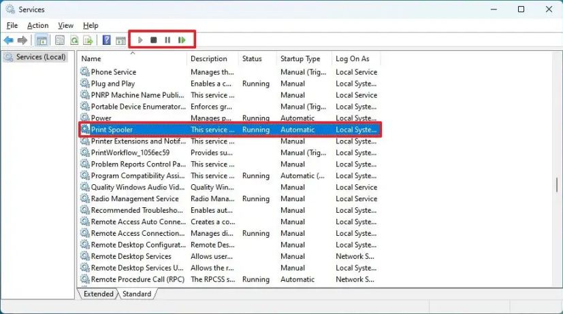This screenshot has width=563, height=314.
Task: Click the Restart Service green button
Action: (x=182, y=40)
